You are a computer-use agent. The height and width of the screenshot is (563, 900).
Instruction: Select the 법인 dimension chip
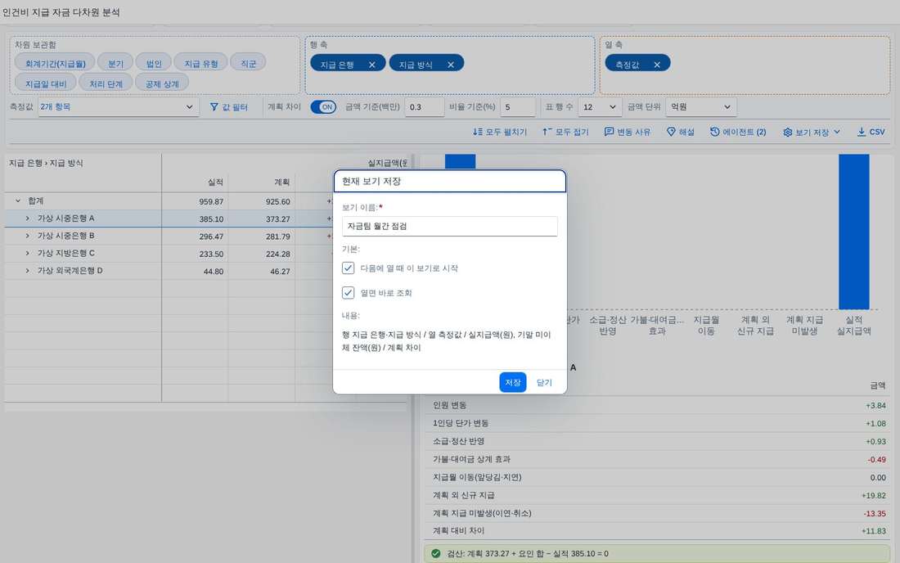[x=154, y=63]
